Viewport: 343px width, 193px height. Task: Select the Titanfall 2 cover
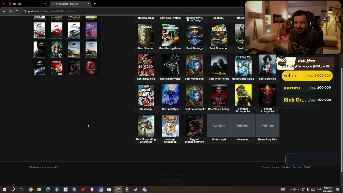(x=146, y=126)
